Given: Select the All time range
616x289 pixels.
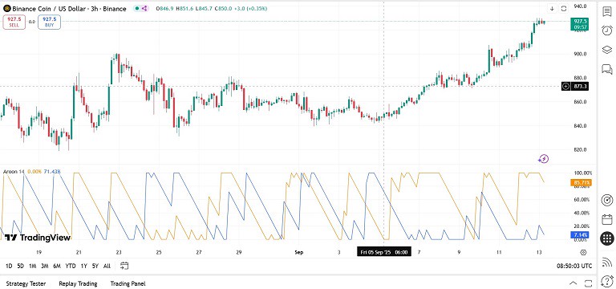Looking at the screenshot, I should point(107,267).
